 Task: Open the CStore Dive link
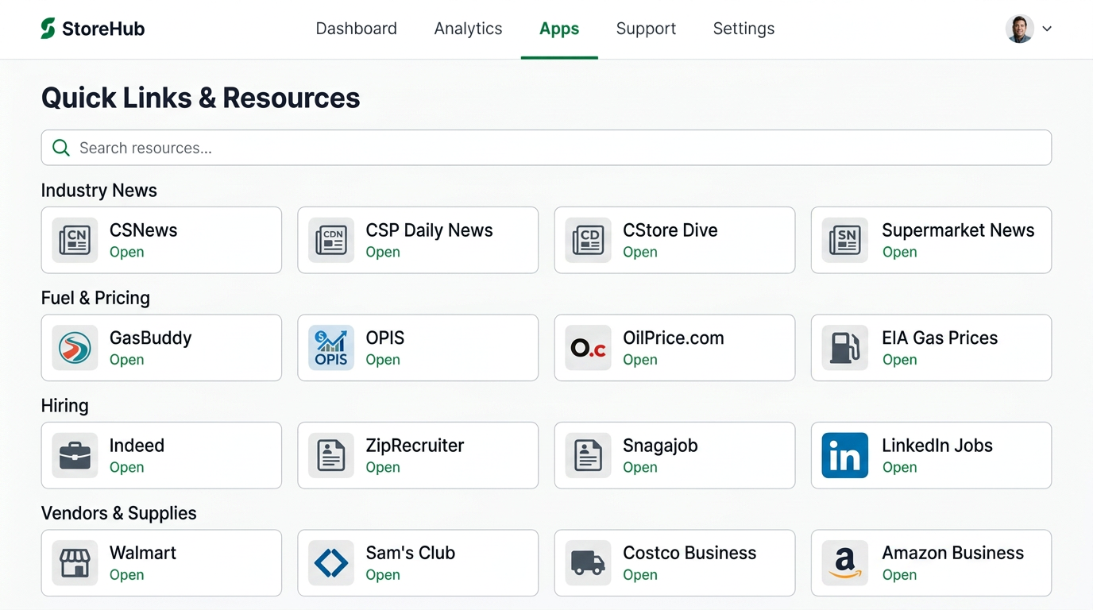[x=640, y=252]
